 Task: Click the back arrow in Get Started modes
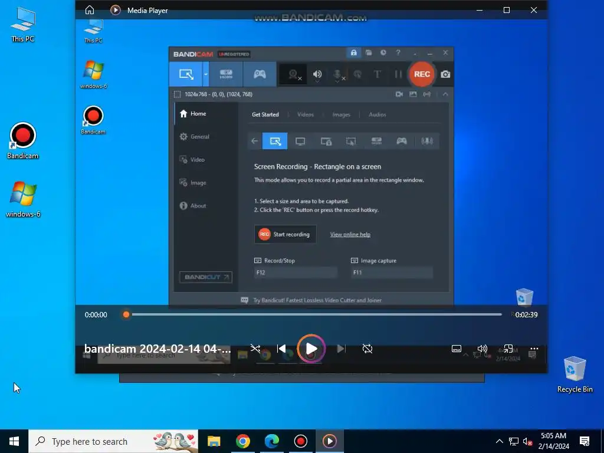click(254, 141)
